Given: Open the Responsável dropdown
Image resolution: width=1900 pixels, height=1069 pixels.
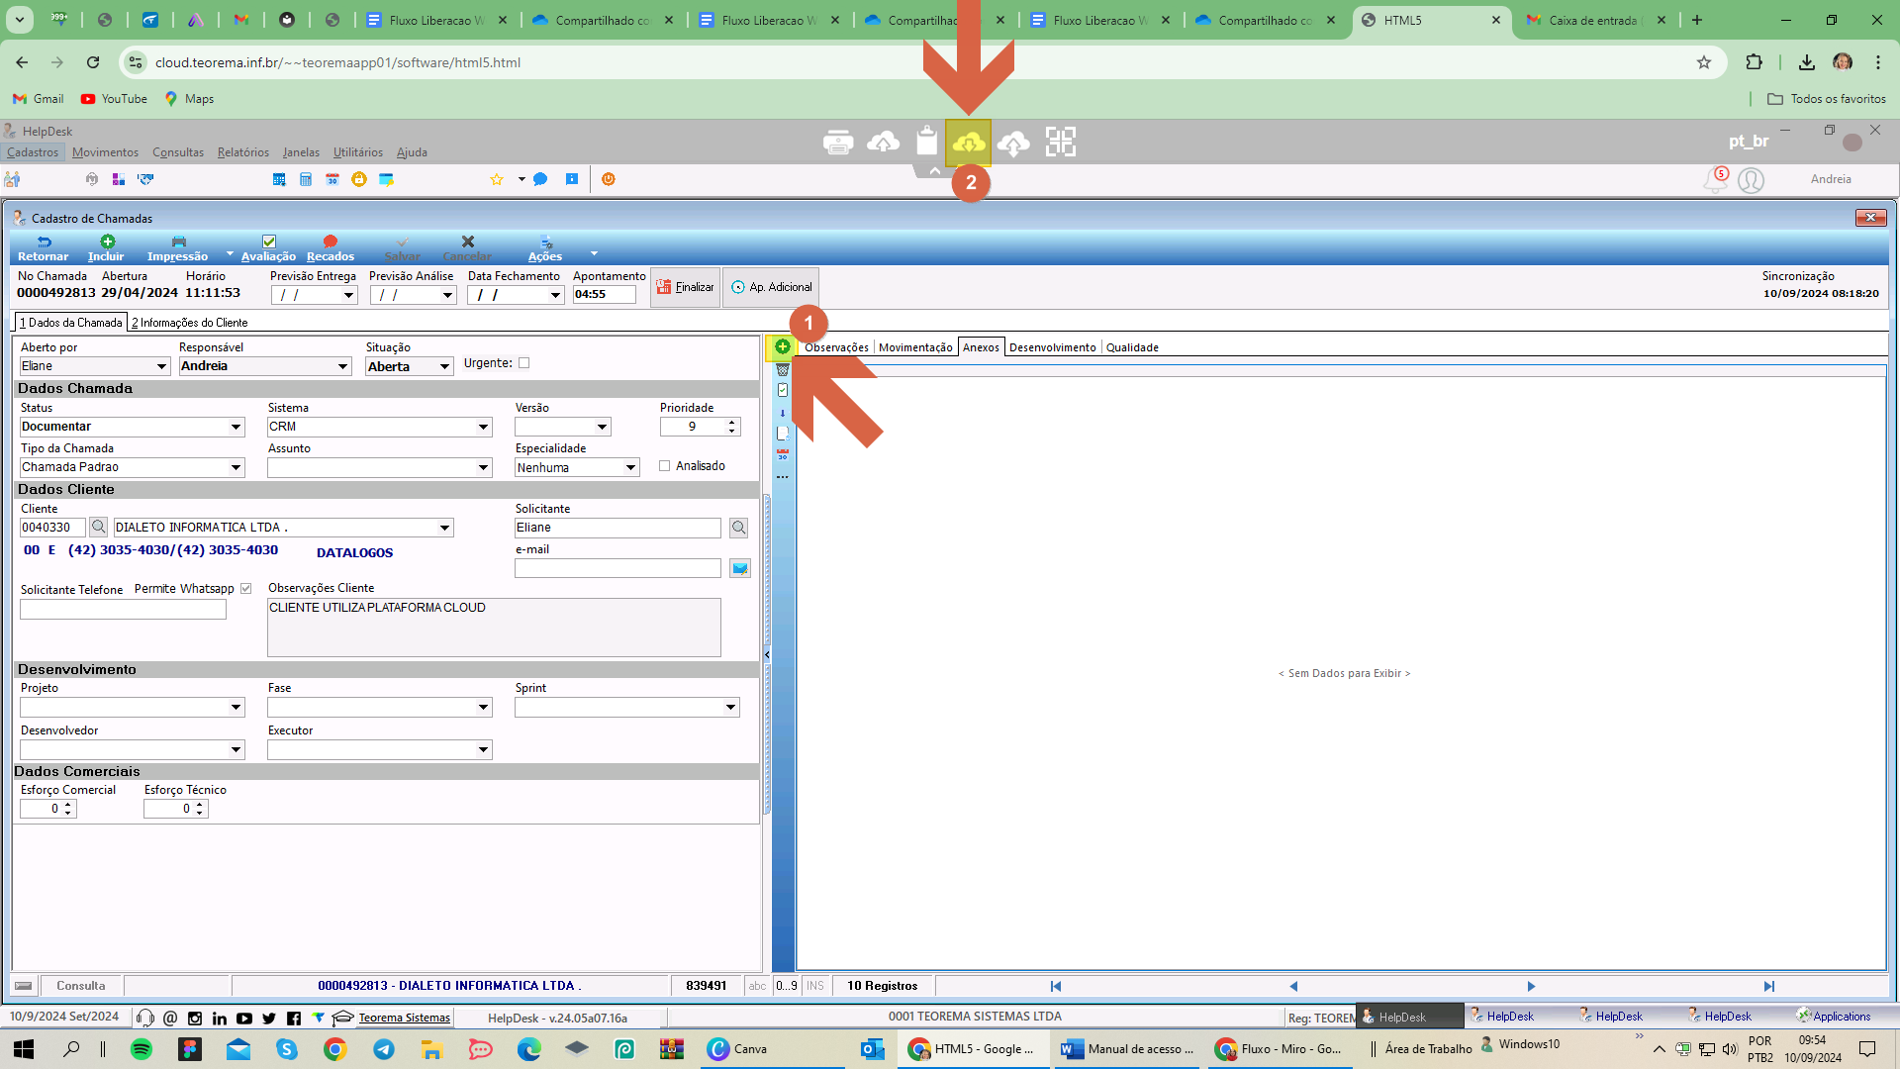Looking at the screenshot, I should coord(343,366).
